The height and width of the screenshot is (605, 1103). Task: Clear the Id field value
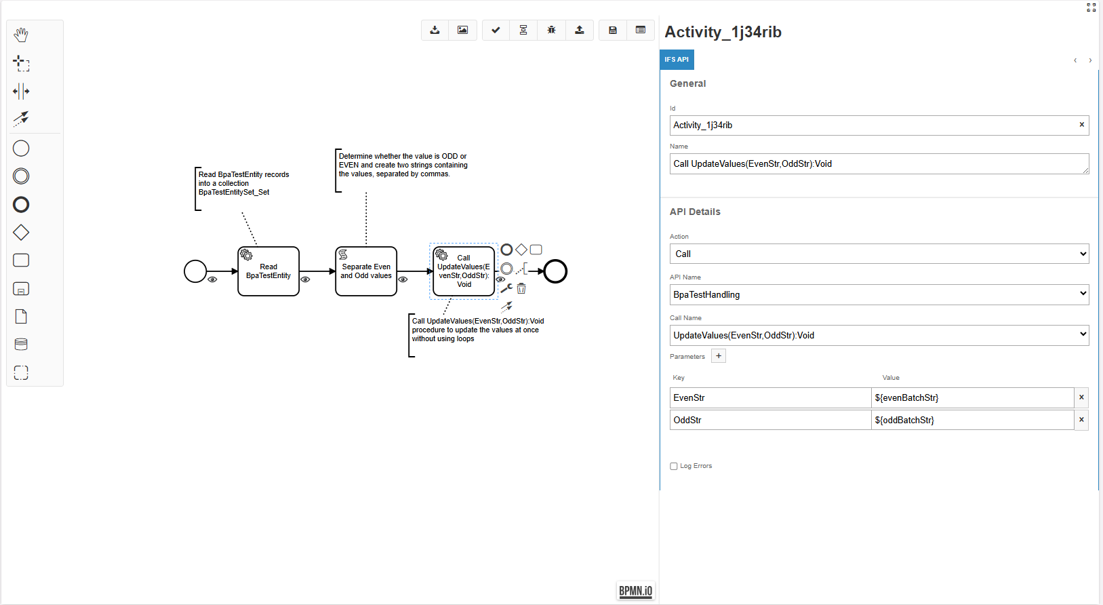(x=1081, y=125)
